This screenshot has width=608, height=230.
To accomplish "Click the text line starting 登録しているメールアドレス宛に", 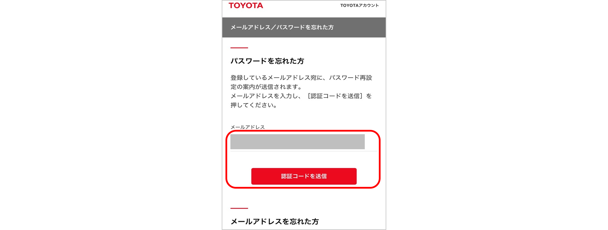I will click(301, 78).
